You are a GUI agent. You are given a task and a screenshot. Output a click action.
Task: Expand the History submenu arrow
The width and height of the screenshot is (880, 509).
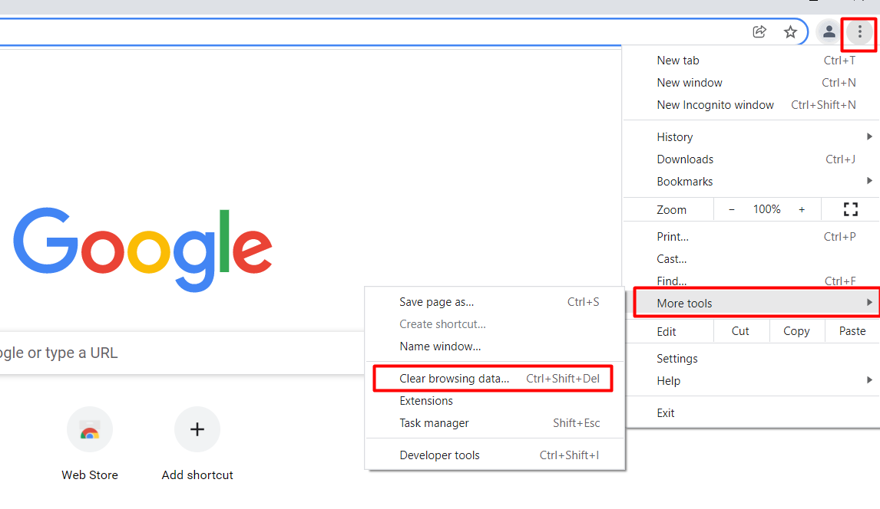868,136
